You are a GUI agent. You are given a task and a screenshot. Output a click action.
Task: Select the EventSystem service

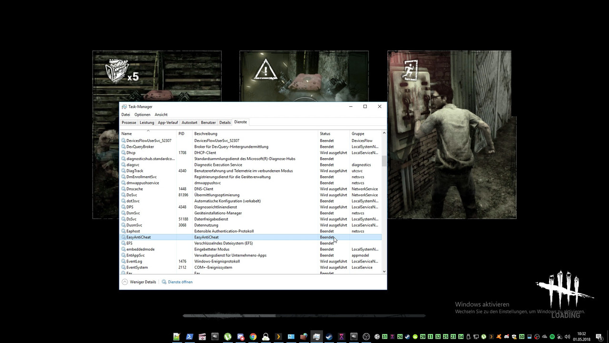click(250, 267)
